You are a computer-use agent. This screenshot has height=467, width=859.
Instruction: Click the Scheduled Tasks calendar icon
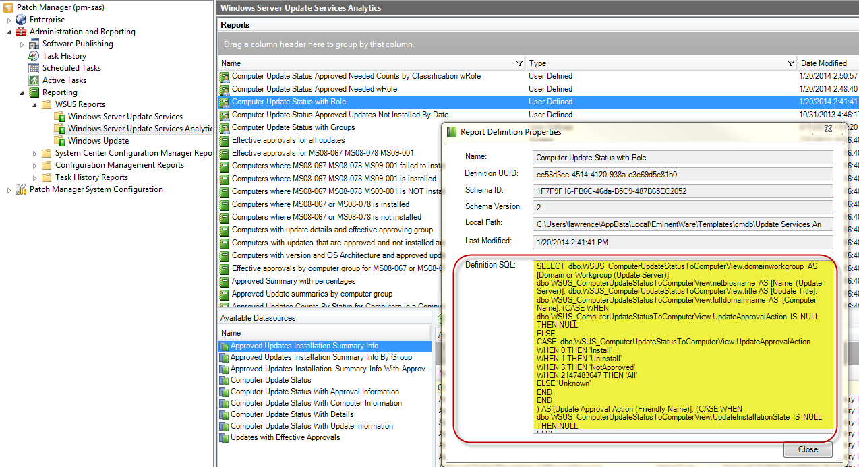[x=34, y=68]
